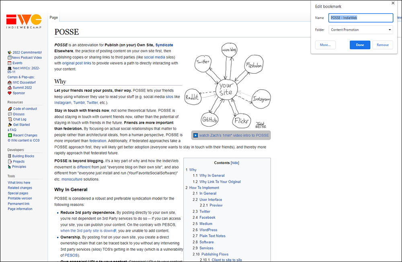The width and height of the screenshot is (402, 262).
Task: Open the Next HWCs: 2022-05-11 link
Action: [24, 70]
